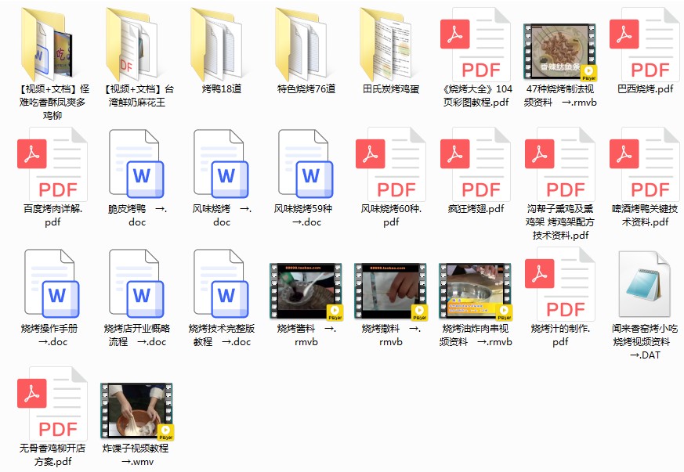Click the label 烧烤店开业概略流程 →.doc
The height and width of the screenshot is (472, 684).
[x=137, y=335]
